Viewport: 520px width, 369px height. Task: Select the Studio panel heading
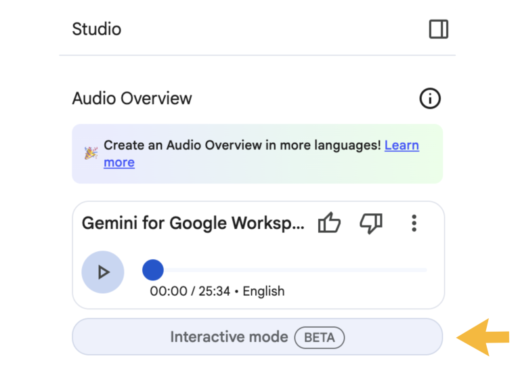[x=97, y=29]
